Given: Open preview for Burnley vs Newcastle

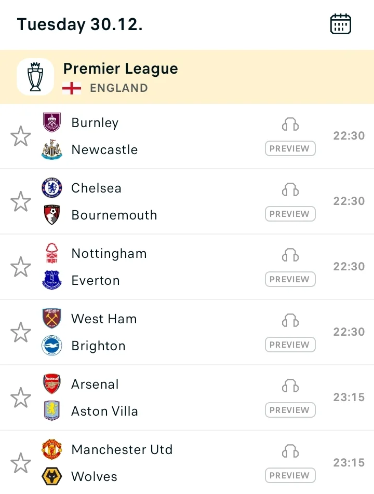Looking at the screenshot, I should (290, 148).
